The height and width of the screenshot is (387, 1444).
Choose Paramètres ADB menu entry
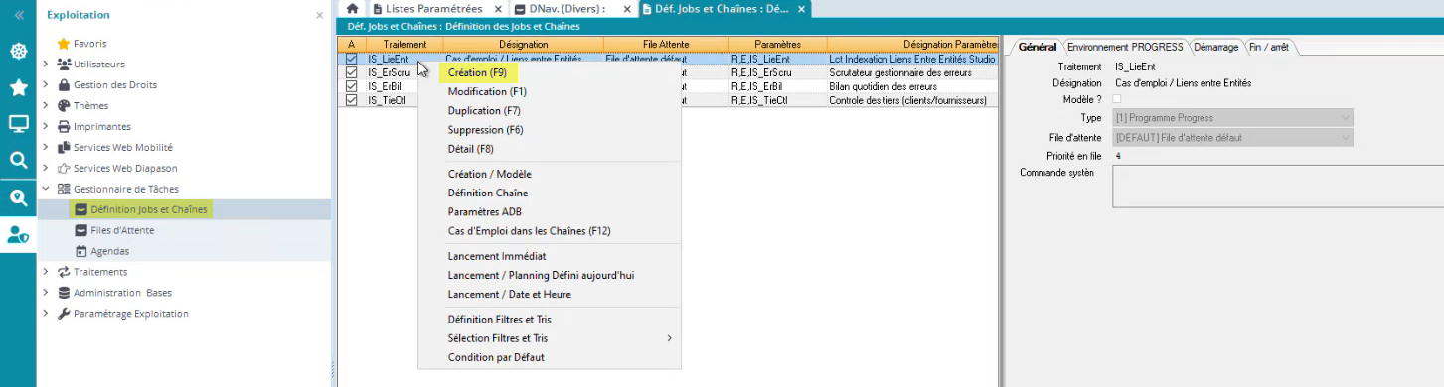(x=485, y=211)
